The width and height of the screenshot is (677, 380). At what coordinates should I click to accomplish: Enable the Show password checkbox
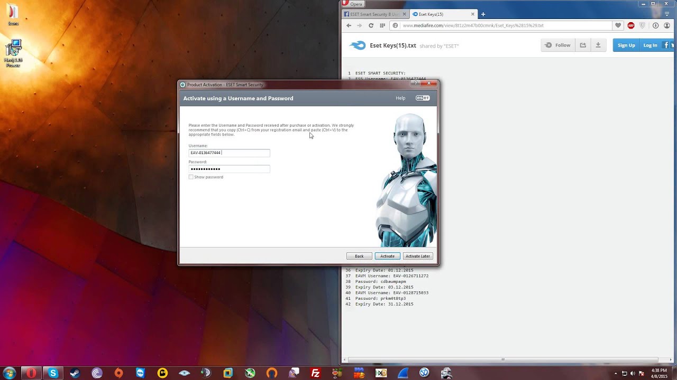(191, 177)
